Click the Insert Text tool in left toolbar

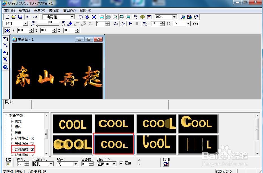(x=6, y=39)
